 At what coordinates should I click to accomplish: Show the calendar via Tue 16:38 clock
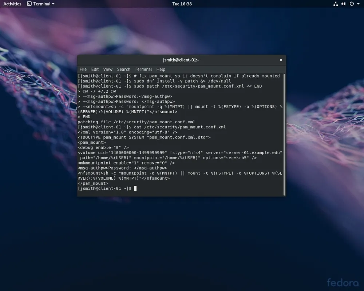[182, 4]
